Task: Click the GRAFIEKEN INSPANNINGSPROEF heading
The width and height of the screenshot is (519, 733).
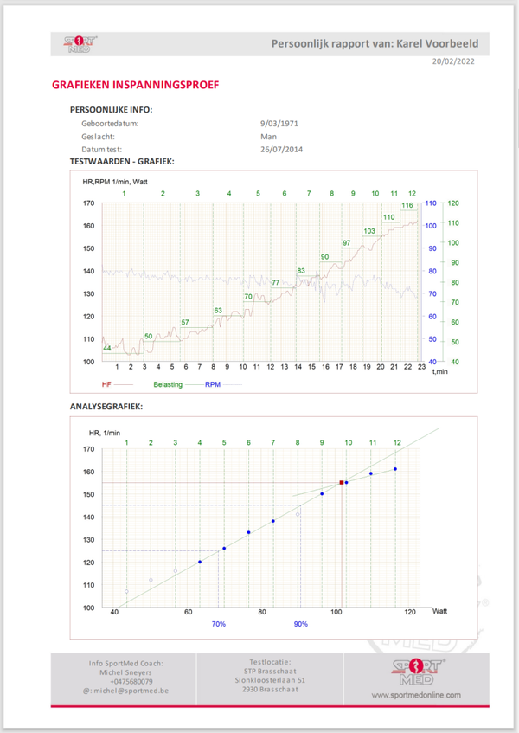Action: pos(135,86)
